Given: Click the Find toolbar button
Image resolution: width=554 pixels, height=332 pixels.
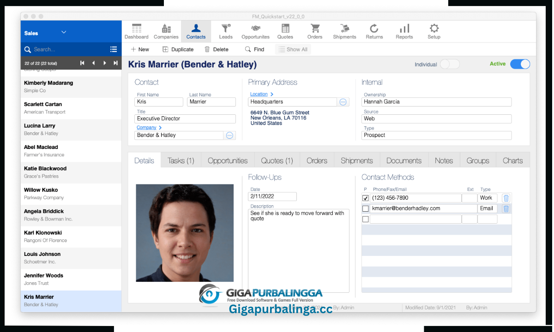Looking at the screenshot, I should [x=254, y=49].
